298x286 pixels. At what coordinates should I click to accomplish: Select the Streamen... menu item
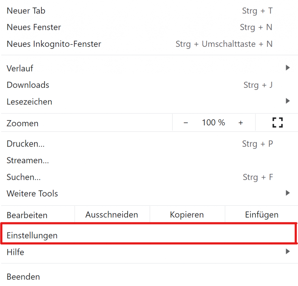tap(28, 160)
